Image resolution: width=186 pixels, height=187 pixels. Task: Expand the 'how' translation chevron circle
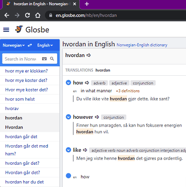coord(68,83)
